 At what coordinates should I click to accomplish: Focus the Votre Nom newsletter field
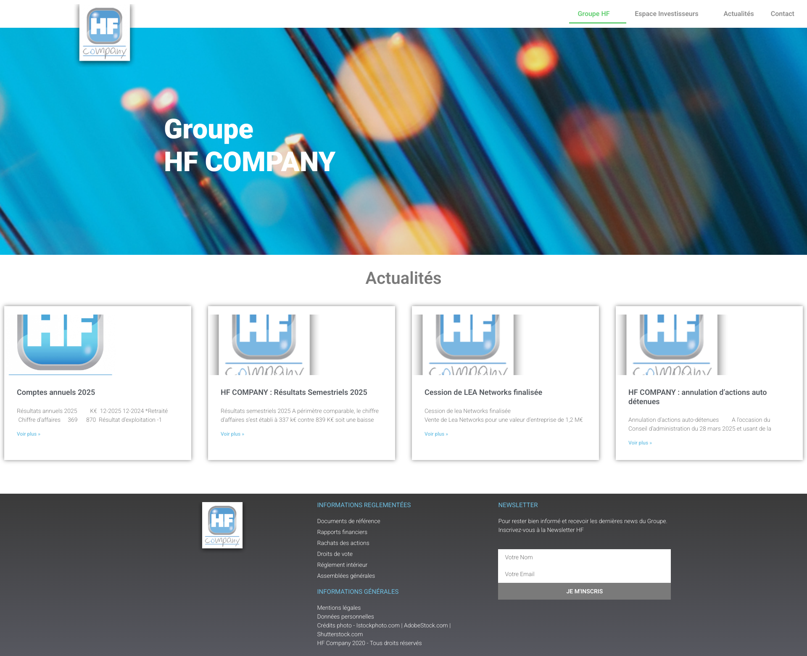[584, 557]
